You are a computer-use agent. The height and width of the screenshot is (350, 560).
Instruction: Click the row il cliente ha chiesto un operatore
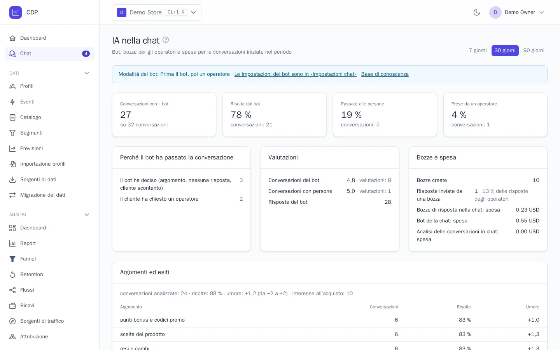pyautogui.click(x=182, y=199)
